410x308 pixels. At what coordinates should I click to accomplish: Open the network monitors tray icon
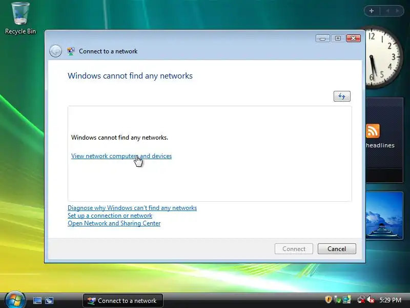347,299
